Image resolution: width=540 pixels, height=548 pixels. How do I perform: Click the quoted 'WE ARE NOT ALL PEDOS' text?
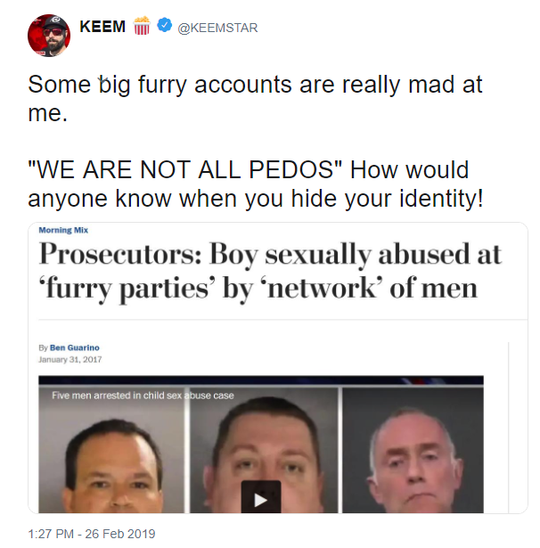point(184,170)
